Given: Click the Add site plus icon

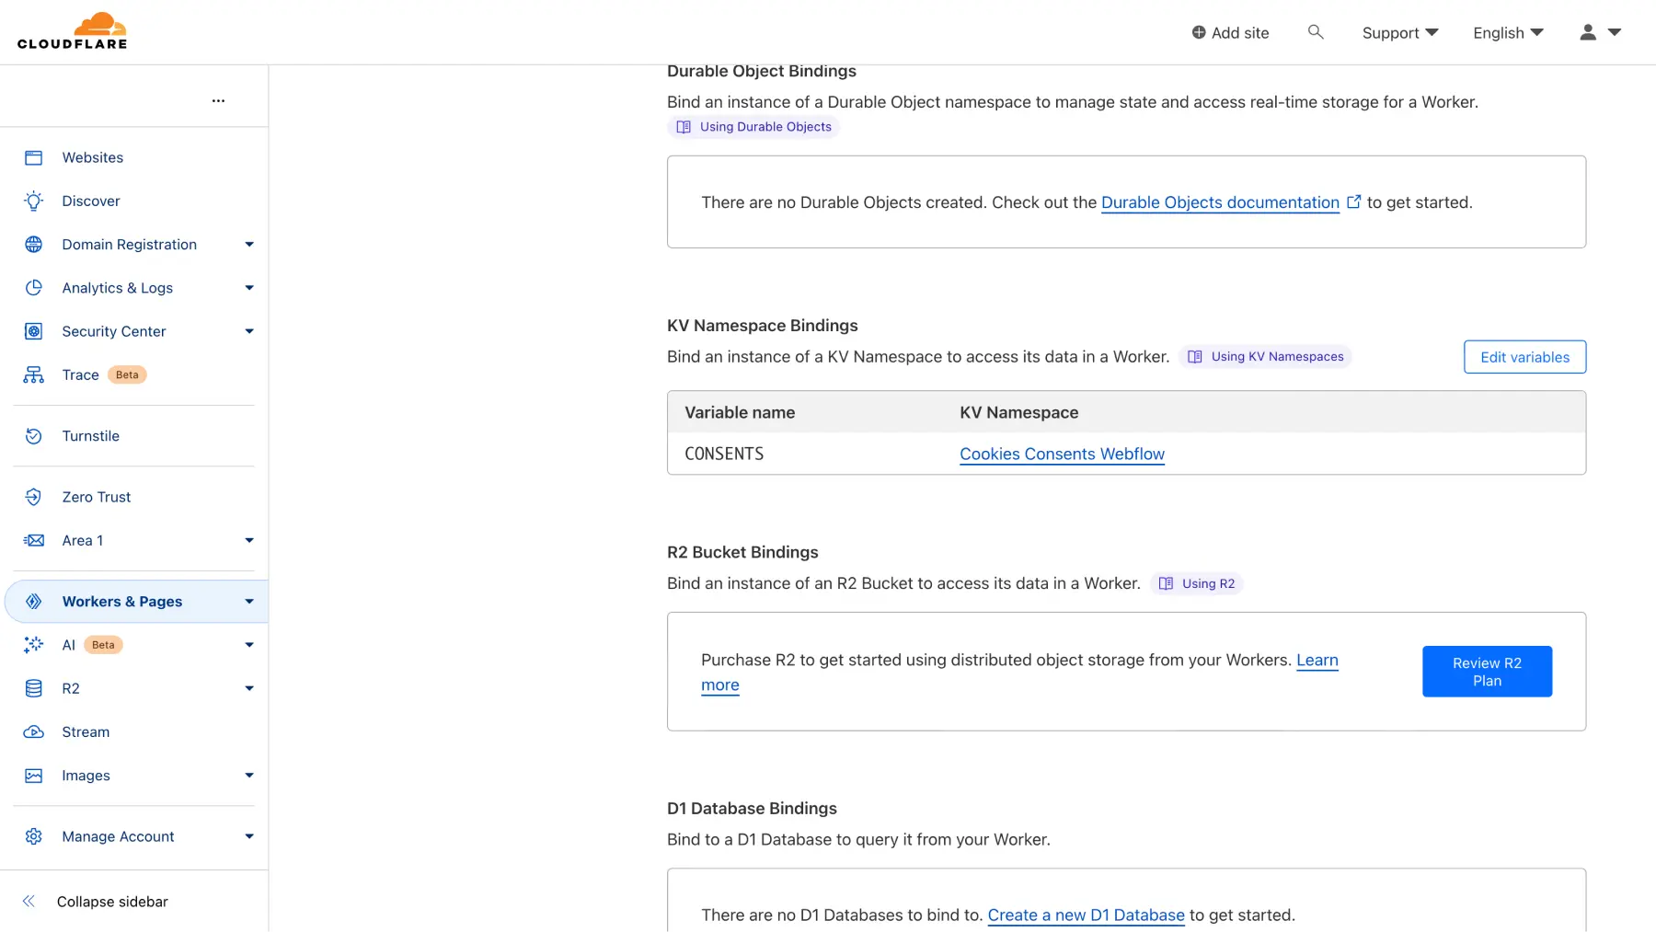Looking at the screenshot, I should tap(1199, 32).
